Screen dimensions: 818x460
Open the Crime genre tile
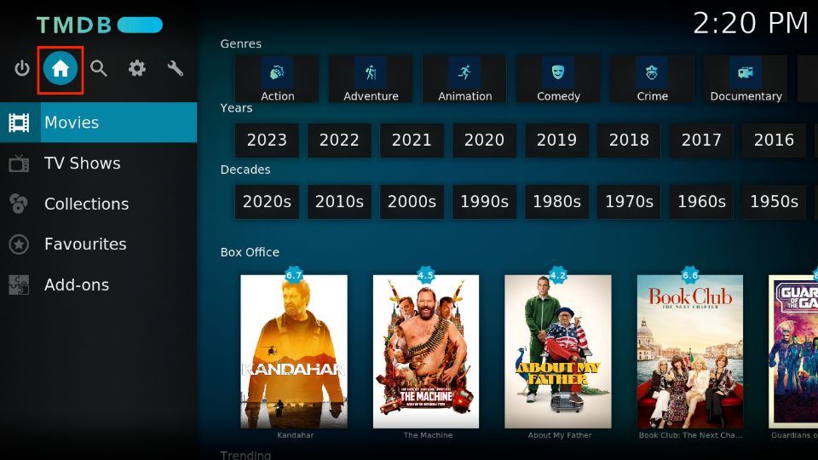coord(652,78)
